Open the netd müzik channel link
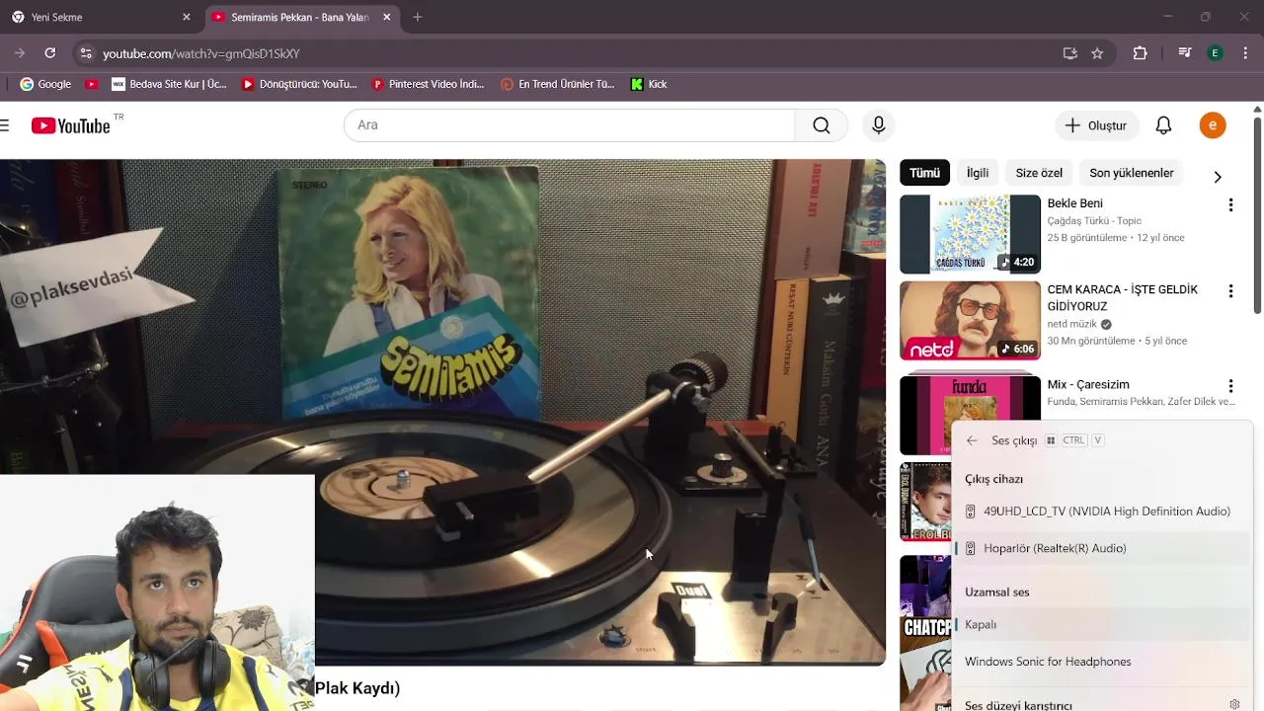Viewport: 1264px width, 711px height. click(x=1072, y=324)
